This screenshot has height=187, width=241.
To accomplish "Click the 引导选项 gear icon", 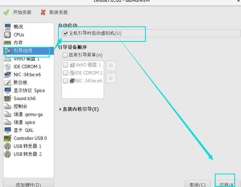I will click(x=8, y=50).
